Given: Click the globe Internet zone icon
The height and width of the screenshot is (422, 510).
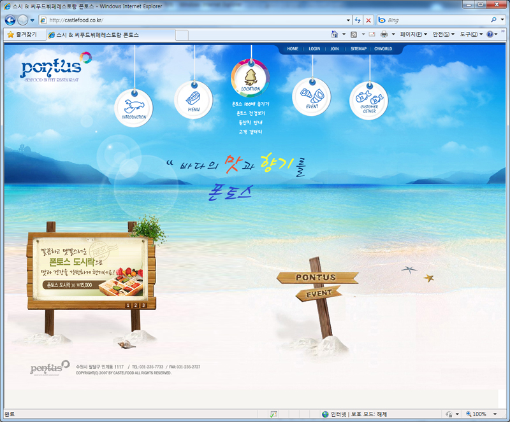Looking at the screenshot, I should 325,414.
